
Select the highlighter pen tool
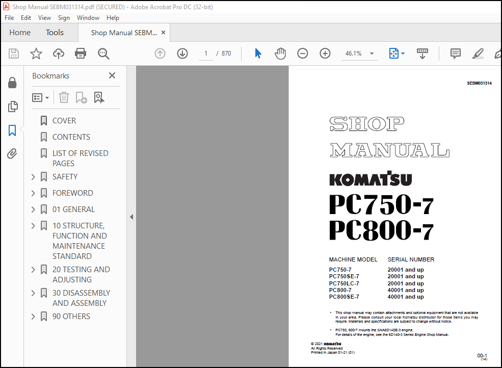click(x=478, y=54)
